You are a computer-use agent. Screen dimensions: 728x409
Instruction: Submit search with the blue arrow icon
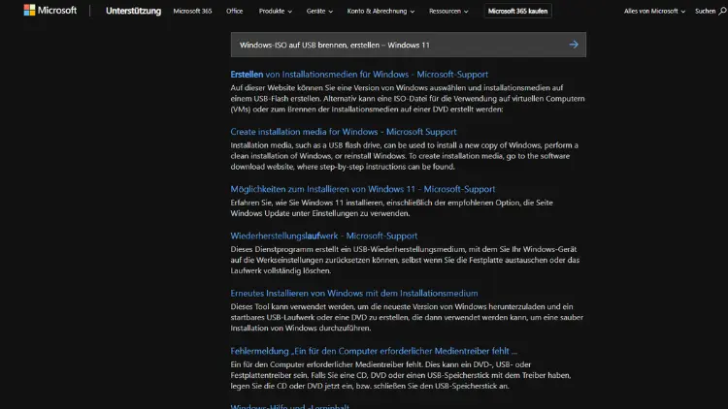point(574,45)
